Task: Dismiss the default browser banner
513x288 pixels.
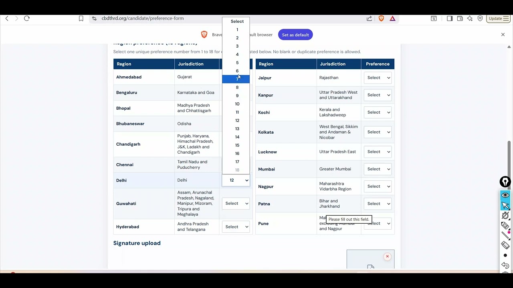Action: pyautogui.click(x=503, y=35)
